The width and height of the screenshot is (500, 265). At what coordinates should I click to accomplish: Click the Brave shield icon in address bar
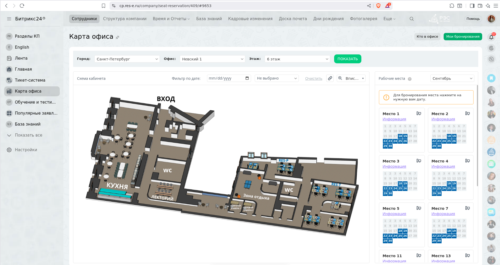click(x=378, y=6)
